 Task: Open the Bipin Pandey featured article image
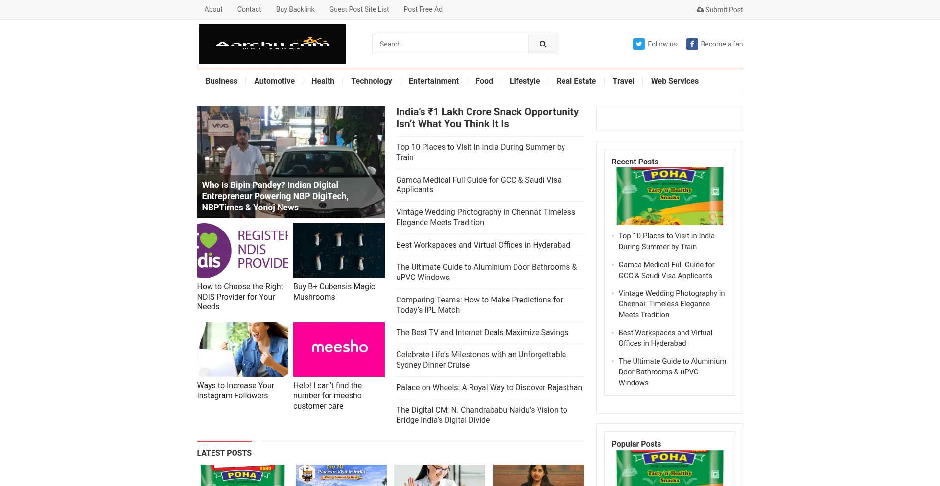click(x=291, y=162)
